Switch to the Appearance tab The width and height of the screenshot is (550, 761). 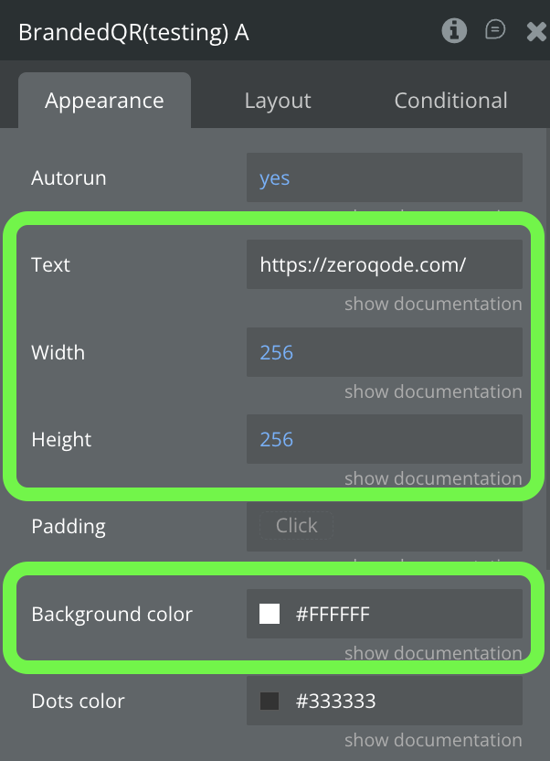[104, 101]
